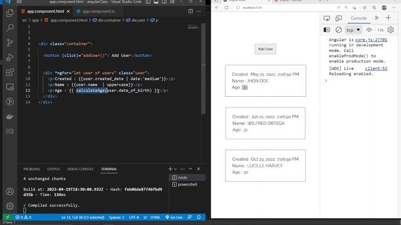Open the launch profile dropdown next to new terminal

[x=175, y=169]
